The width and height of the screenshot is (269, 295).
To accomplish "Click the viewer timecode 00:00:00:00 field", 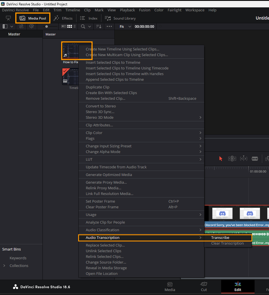I will pyautogui.click(x=144, y=27).
